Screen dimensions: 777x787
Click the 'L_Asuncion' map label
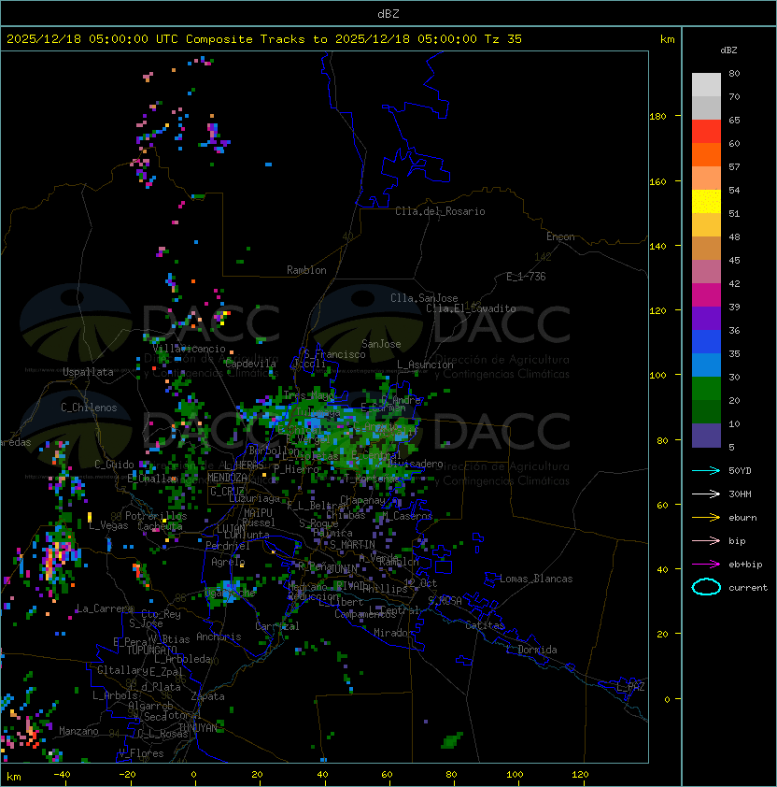coord(425,365)
